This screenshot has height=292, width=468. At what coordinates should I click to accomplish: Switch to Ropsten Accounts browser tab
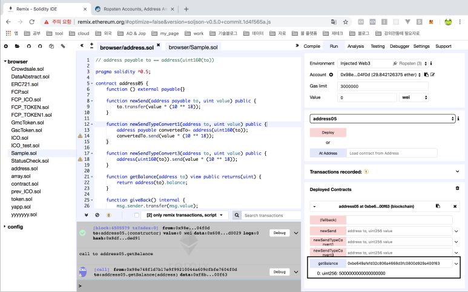tap(134, 9)
